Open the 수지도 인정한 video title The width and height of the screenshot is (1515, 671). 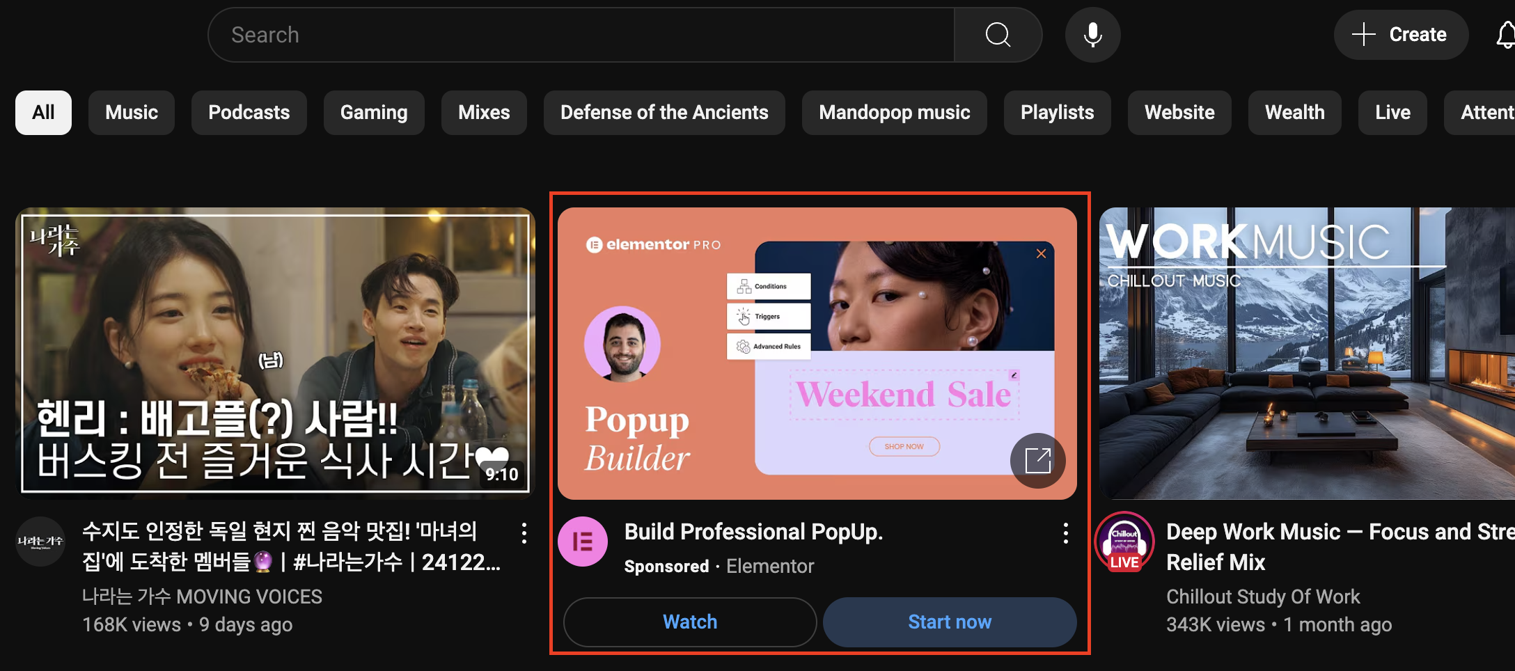[291, 547]
